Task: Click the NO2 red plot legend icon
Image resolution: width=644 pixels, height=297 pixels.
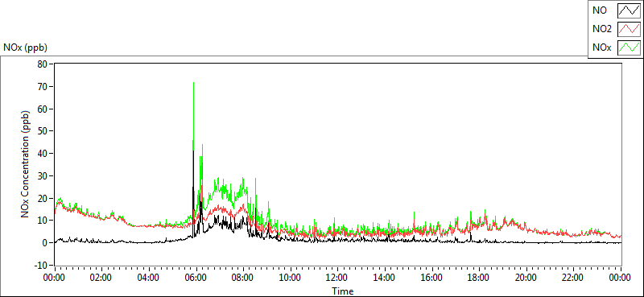Action: pos(629,29)
